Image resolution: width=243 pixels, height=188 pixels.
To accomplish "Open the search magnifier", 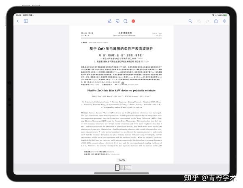I will (x=190, y=21).
